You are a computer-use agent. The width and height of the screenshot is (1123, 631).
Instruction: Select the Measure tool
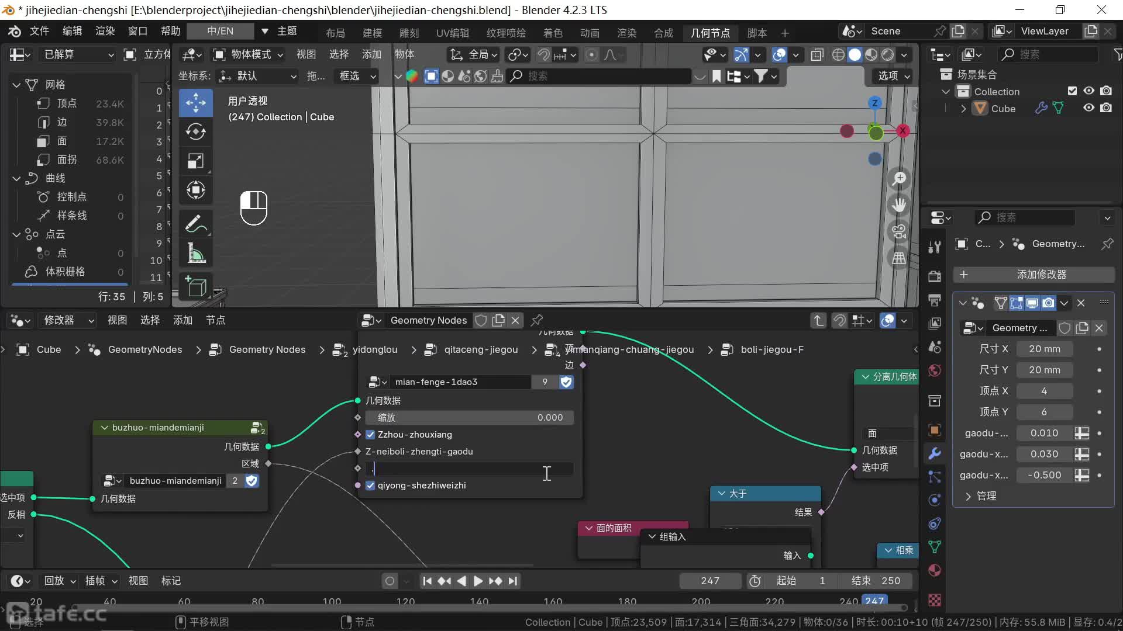[195, 253]
